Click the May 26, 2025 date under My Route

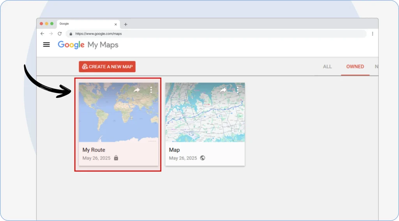[97, 158]
